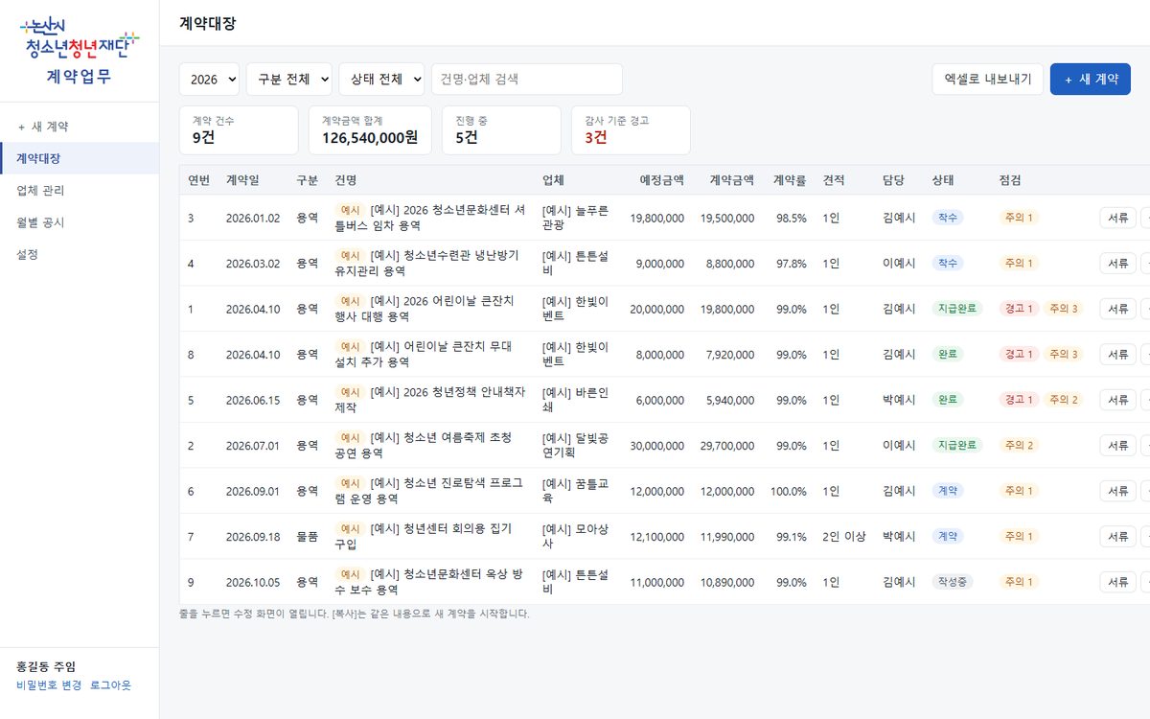The height and width of the screenshot is (719, 1150).
Task: Click the 작성중 status badge in row 9
Action: (x=953, y=582)
